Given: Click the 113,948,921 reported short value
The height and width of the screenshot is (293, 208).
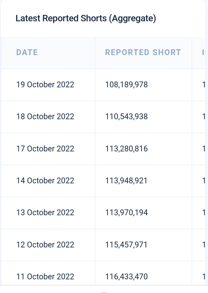Looking at the screenshot, I should pos(126,180).
